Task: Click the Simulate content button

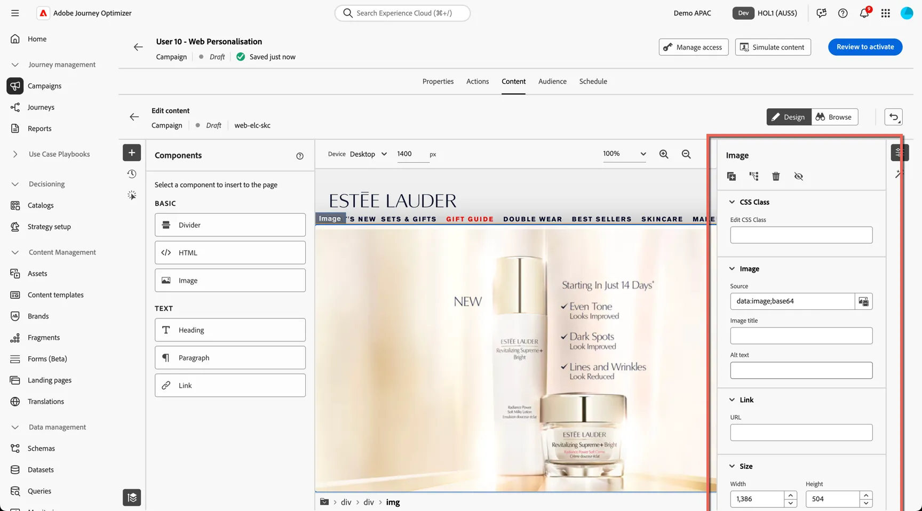Action: click(773, 47)
